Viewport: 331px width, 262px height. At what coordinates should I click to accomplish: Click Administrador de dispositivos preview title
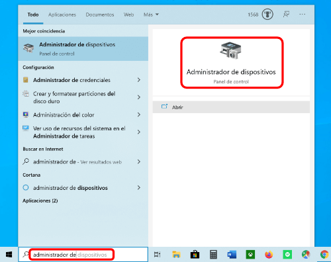coord(231,72)
